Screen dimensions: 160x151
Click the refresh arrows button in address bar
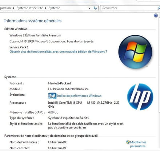[95, 8]
